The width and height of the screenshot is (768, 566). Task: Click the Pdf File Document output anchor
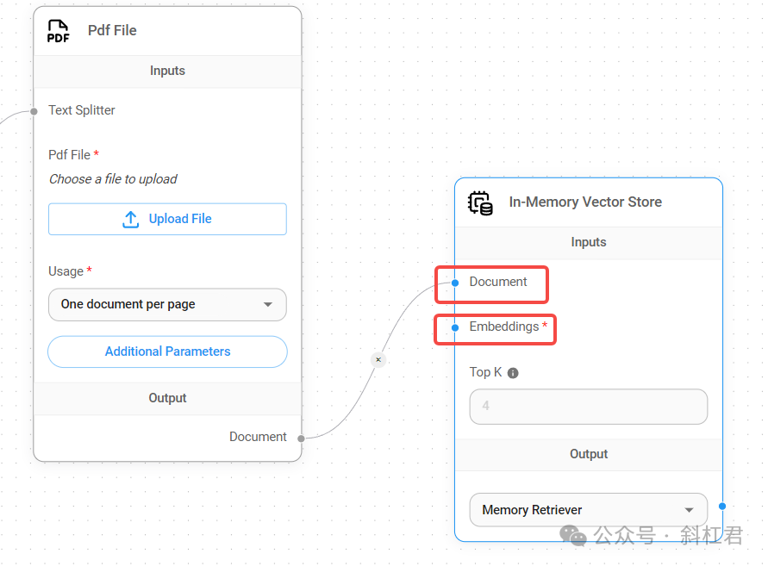(x=301, y=438)
